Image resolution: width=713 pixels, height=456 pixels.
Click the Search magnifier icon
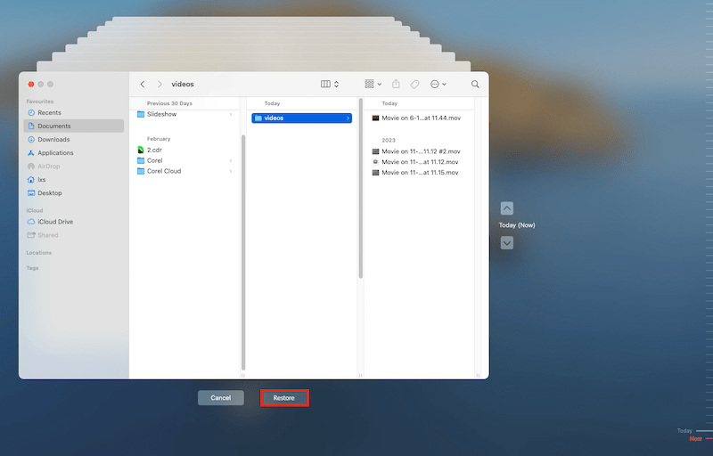pos(475,84)
